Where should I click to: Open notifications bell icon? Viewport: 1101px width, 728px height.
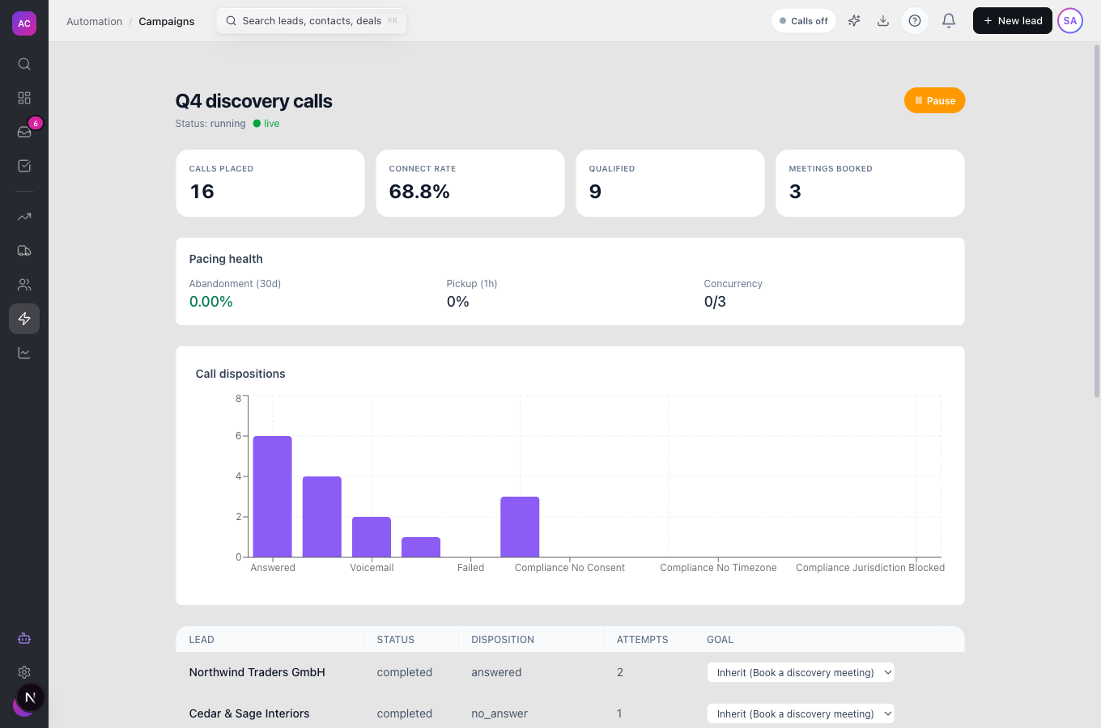point(949,21)
